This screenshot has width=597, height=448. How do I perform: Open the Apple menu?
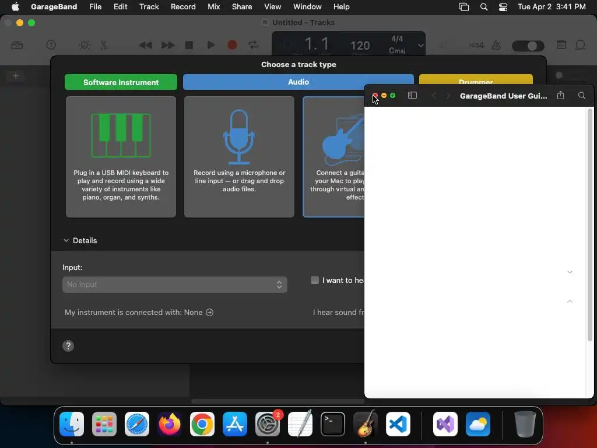coord(15,6)
